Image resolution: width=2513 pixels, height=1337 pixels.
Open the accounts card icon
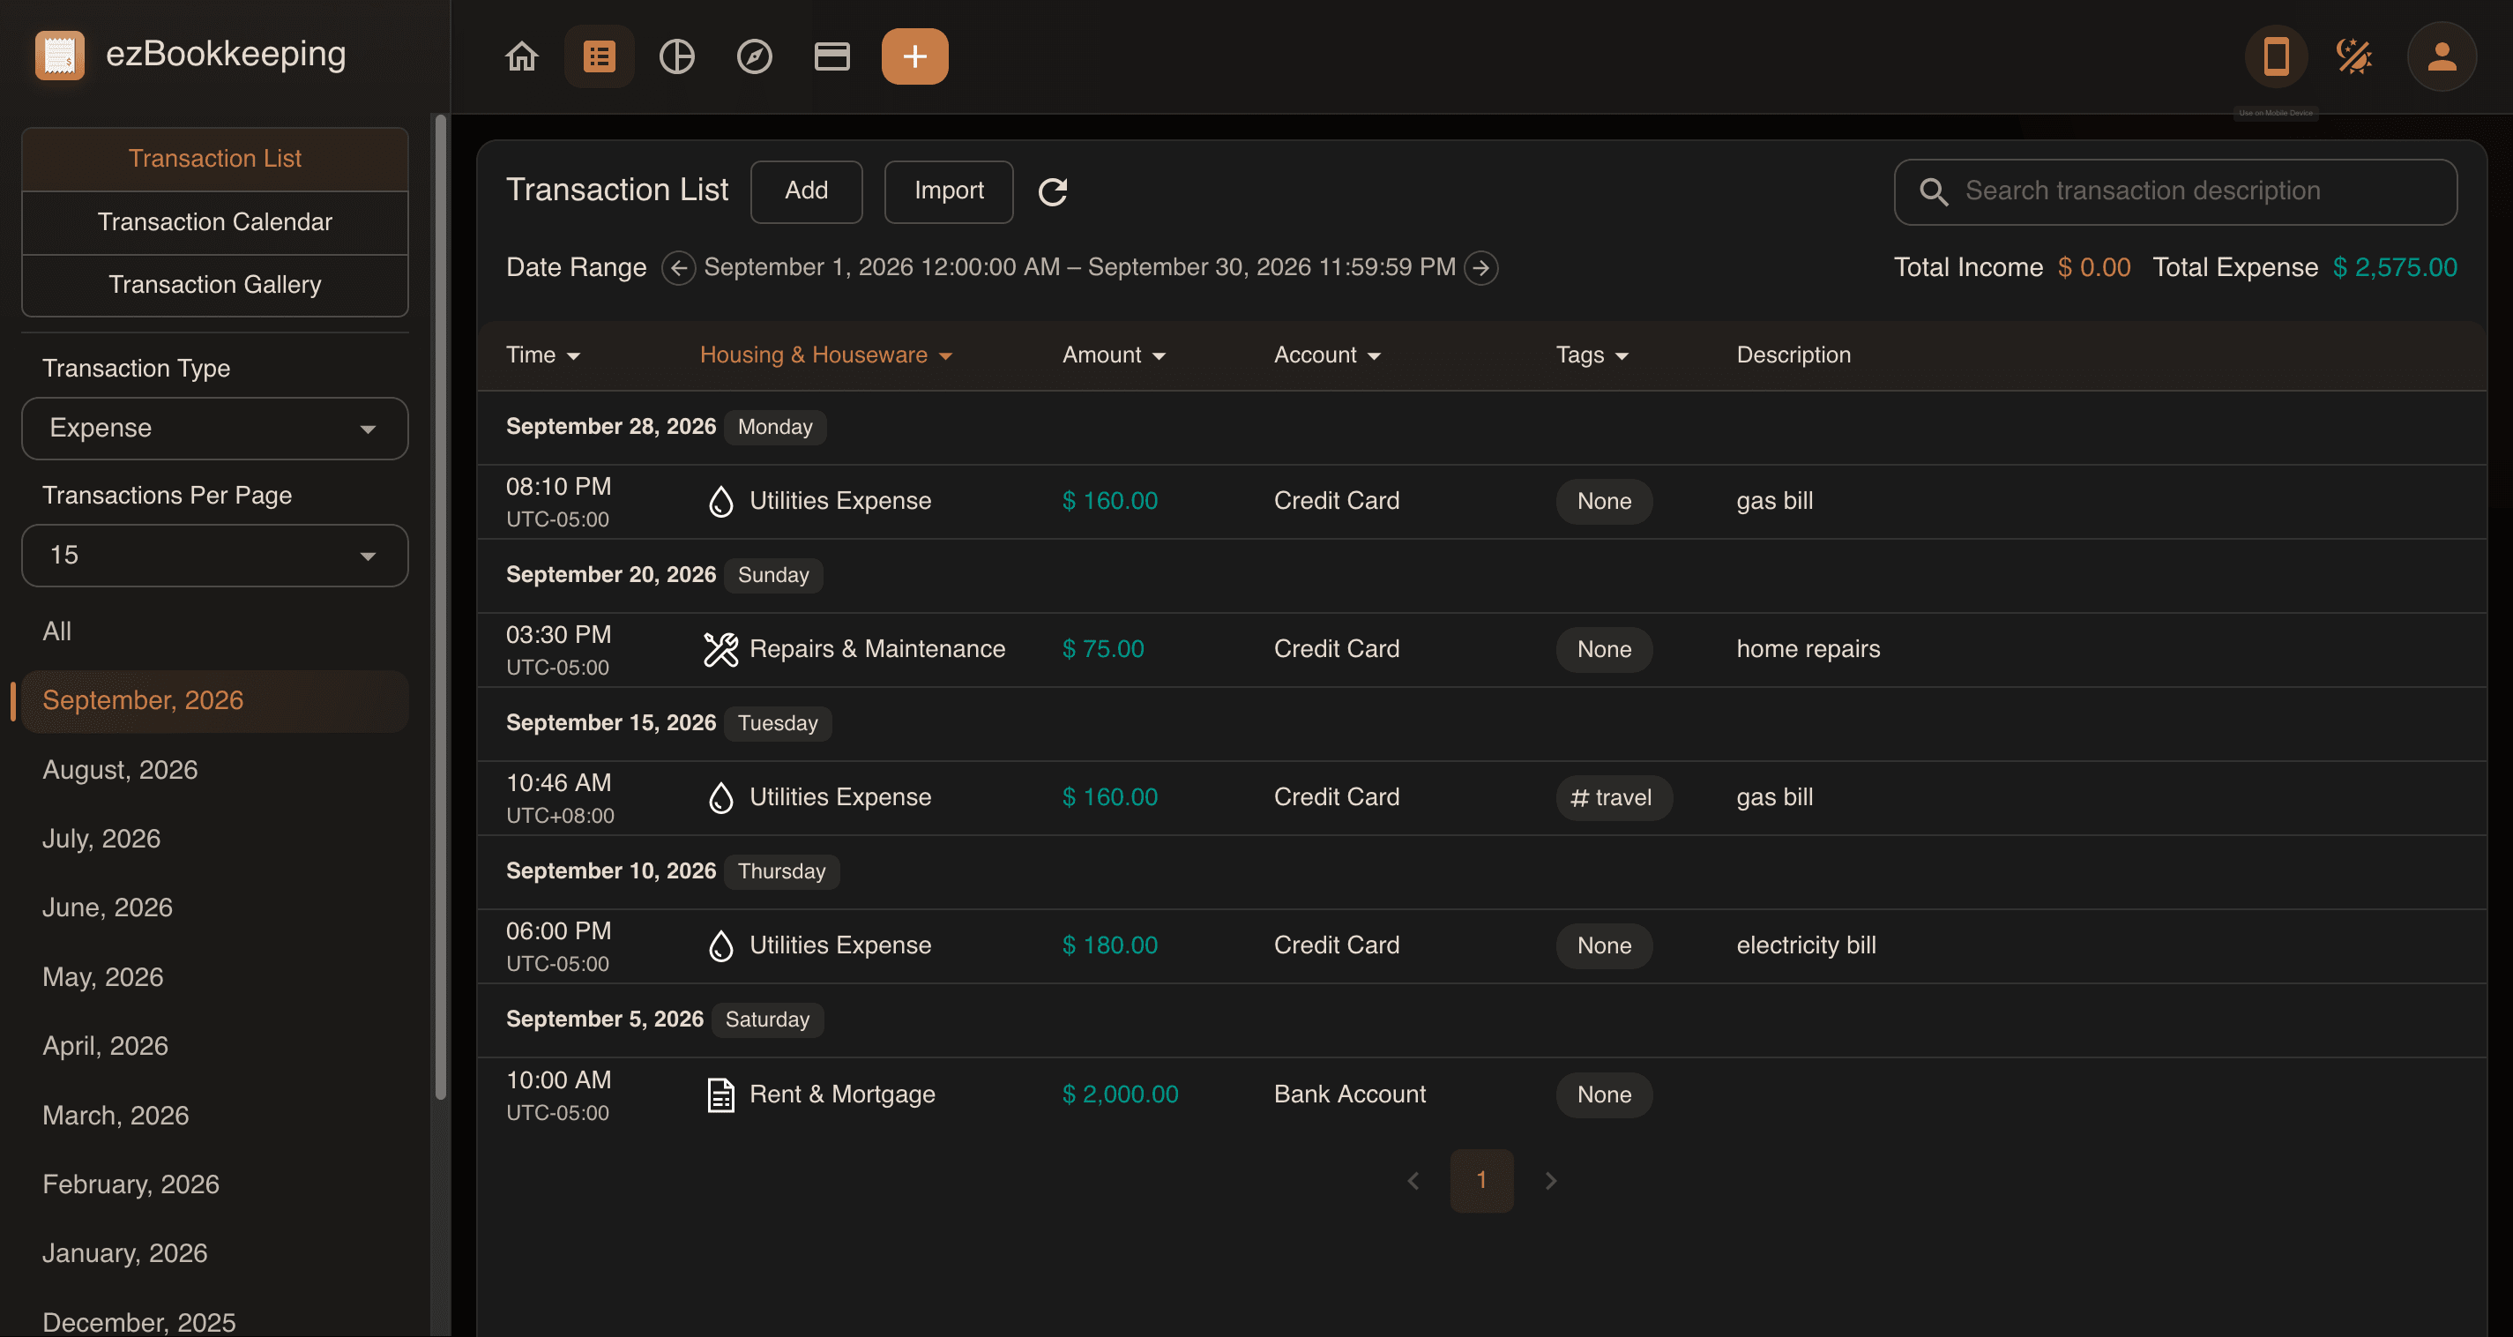(x=832, y=56)
